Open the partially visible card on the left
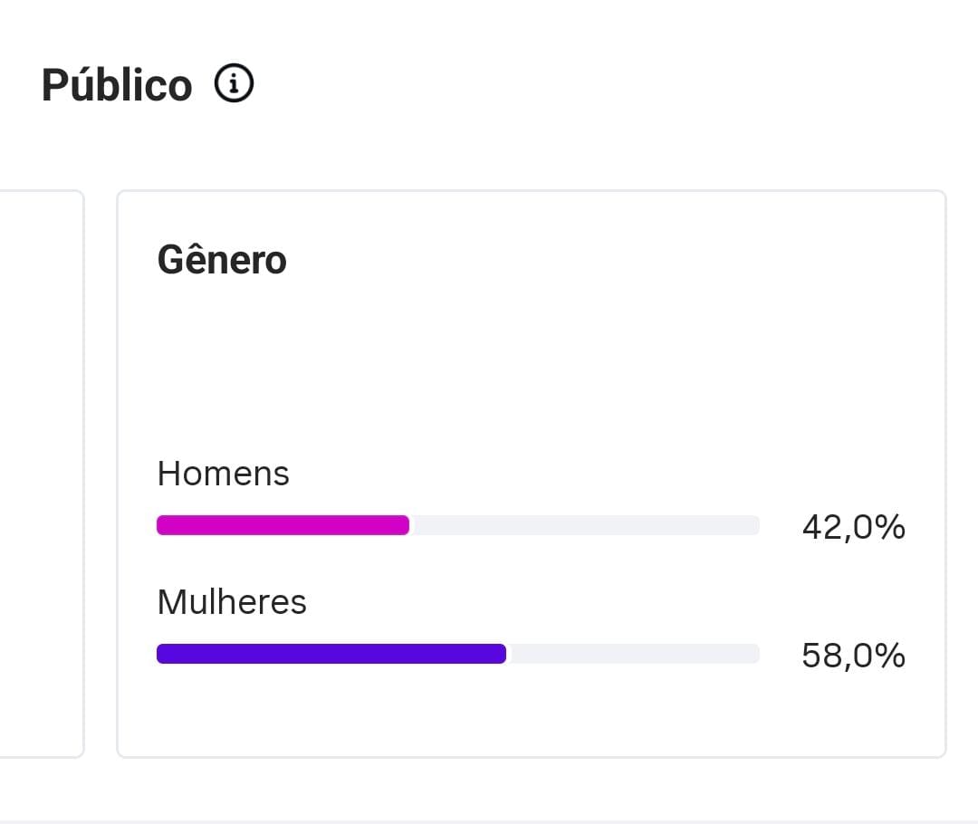The height and width of the screenshot is (824, 978). (x=41, y=473)
